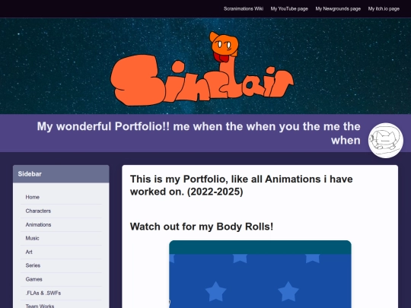The height and width of the screenshot is (308, 411).
Task: Click the 'This is my Portfolio' heading
Action: pos(241,186)
